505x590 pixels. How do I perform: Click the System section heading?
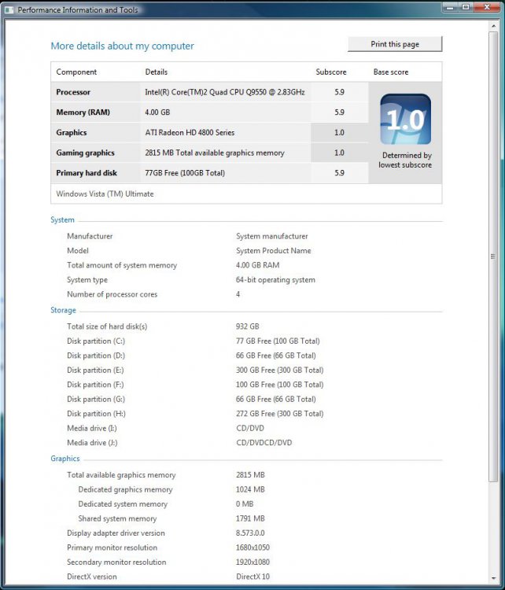coord(62,219)
